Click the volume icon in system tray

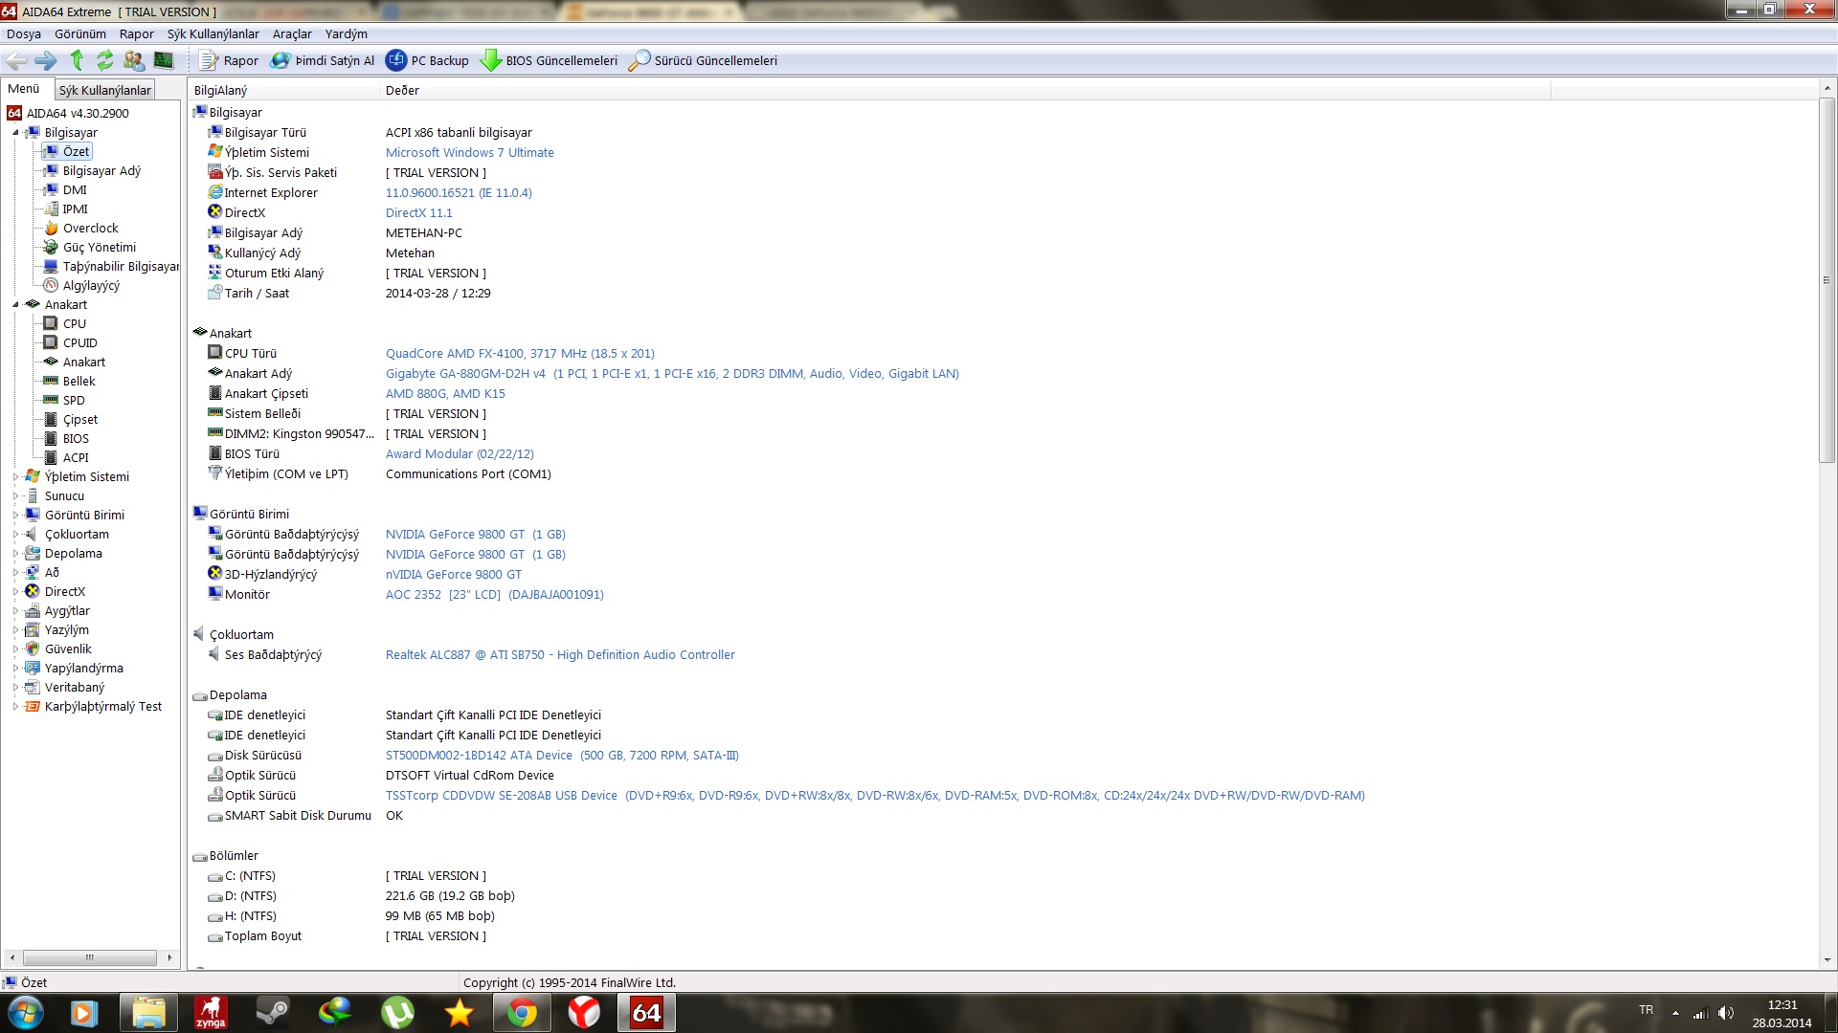(1726, 1013)
